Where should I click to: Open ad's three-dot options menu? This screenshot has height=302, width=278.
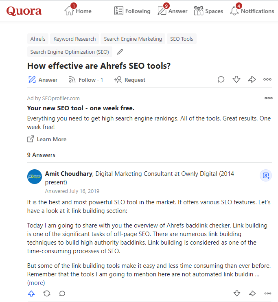269,98
